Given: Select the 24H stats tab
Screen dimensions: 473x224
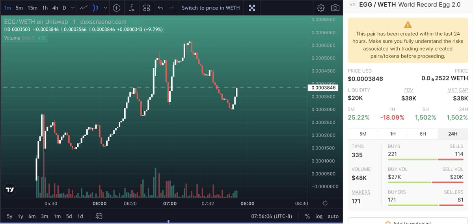Looking at the screenshot, I should (x=453, y=134).
